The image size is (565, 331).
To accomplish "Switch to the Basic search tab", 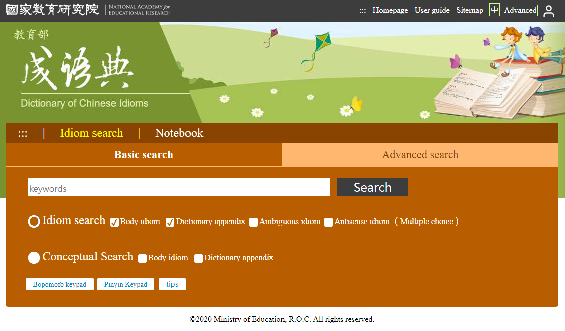I will [144, 155].
